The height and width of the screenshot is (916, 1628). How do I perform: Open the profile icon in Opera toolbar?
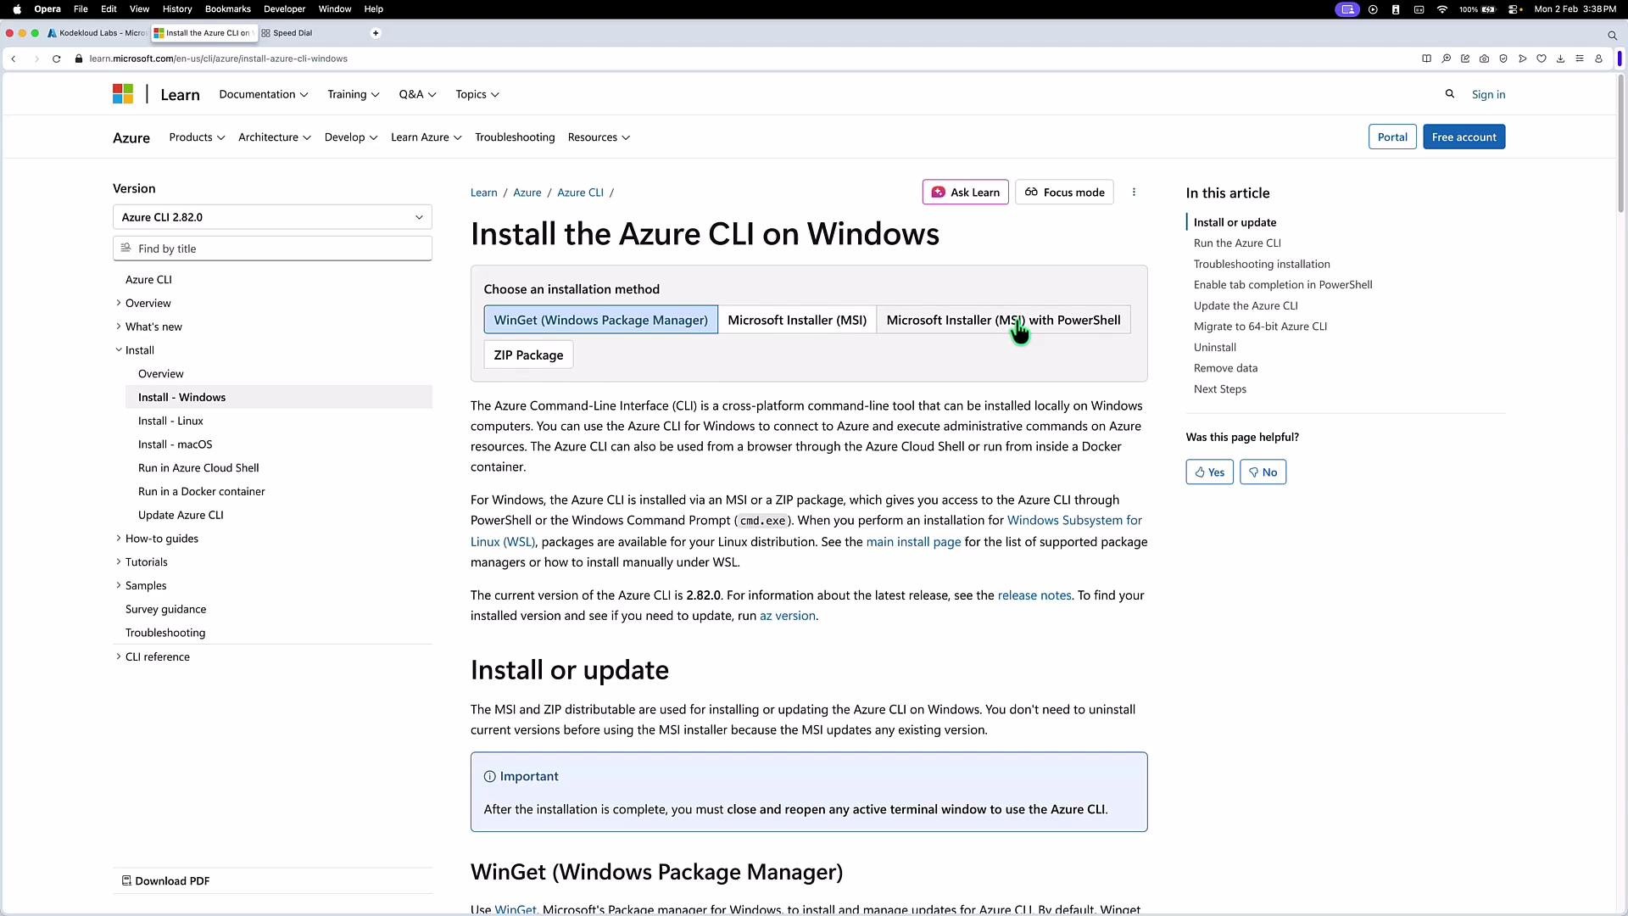click(1598, 59)
